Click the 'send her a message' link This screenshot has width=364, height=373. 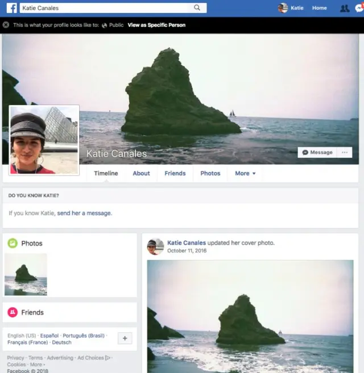coord(84,213)
